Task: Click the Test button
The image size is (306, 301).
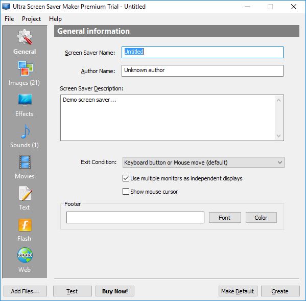Action: point(73,291)
